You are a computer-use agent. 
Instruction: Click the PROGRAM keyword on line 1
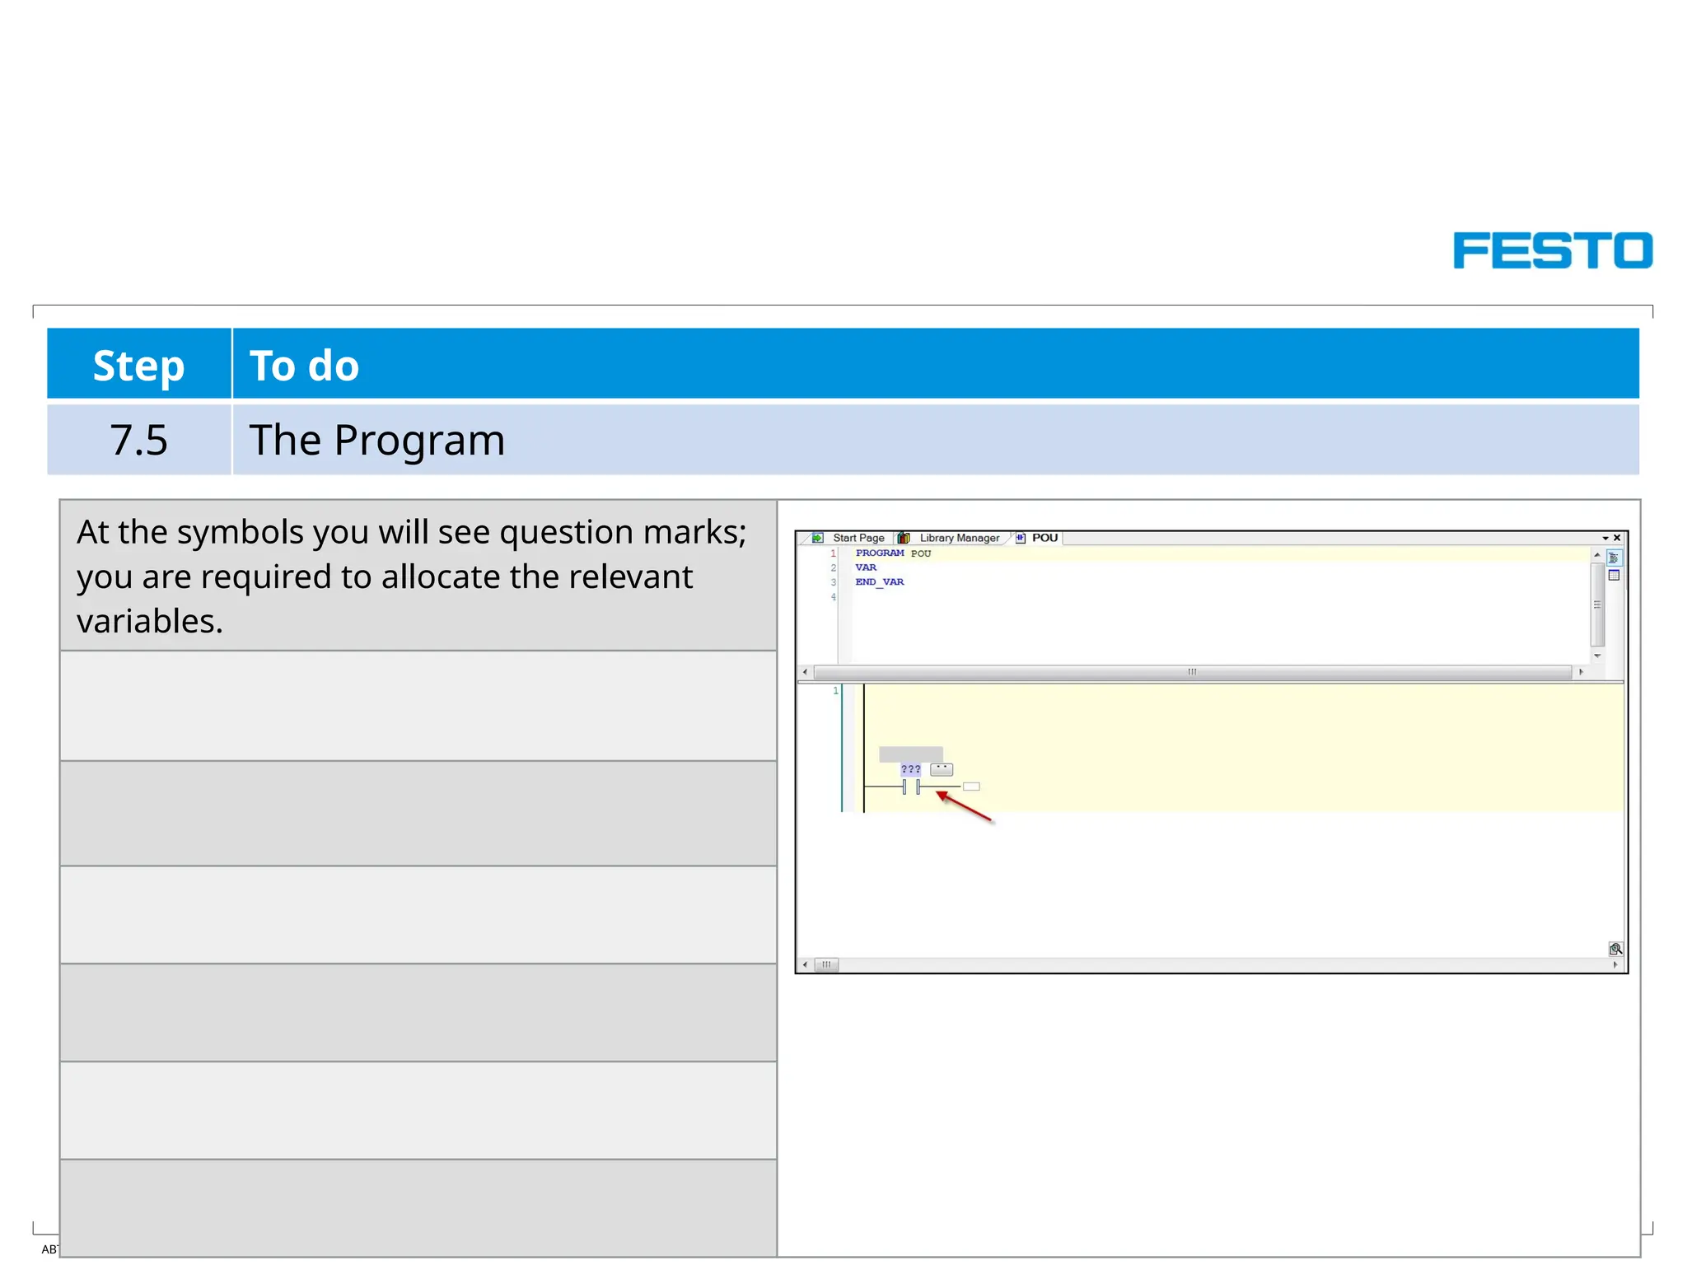(x=880, y=553)
